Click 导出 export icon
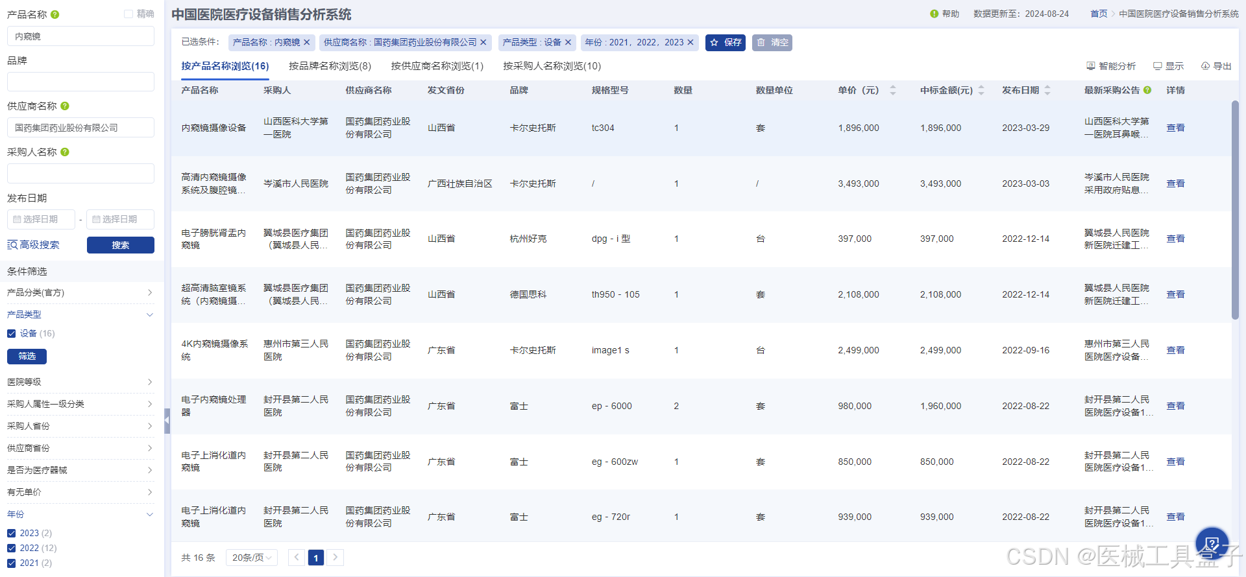Image resolution: width=1246 pixels, height=577 pixels. (1216, 66)
